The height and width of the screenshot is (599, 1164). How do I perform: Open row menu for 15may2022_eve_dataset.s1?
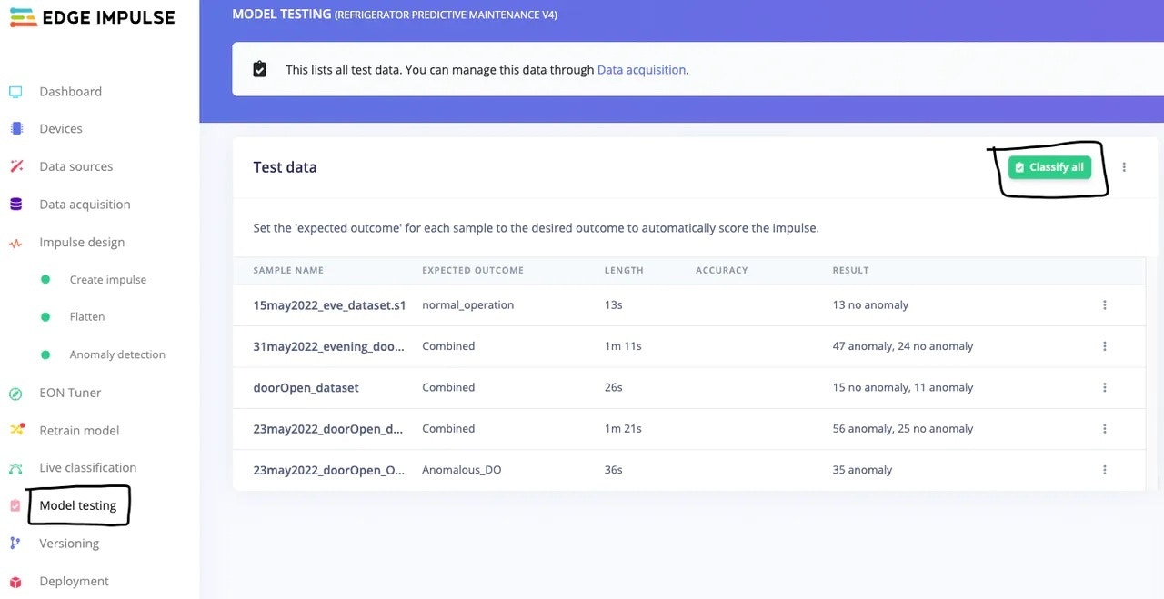pyautogui.click(x=1105, y=305)
